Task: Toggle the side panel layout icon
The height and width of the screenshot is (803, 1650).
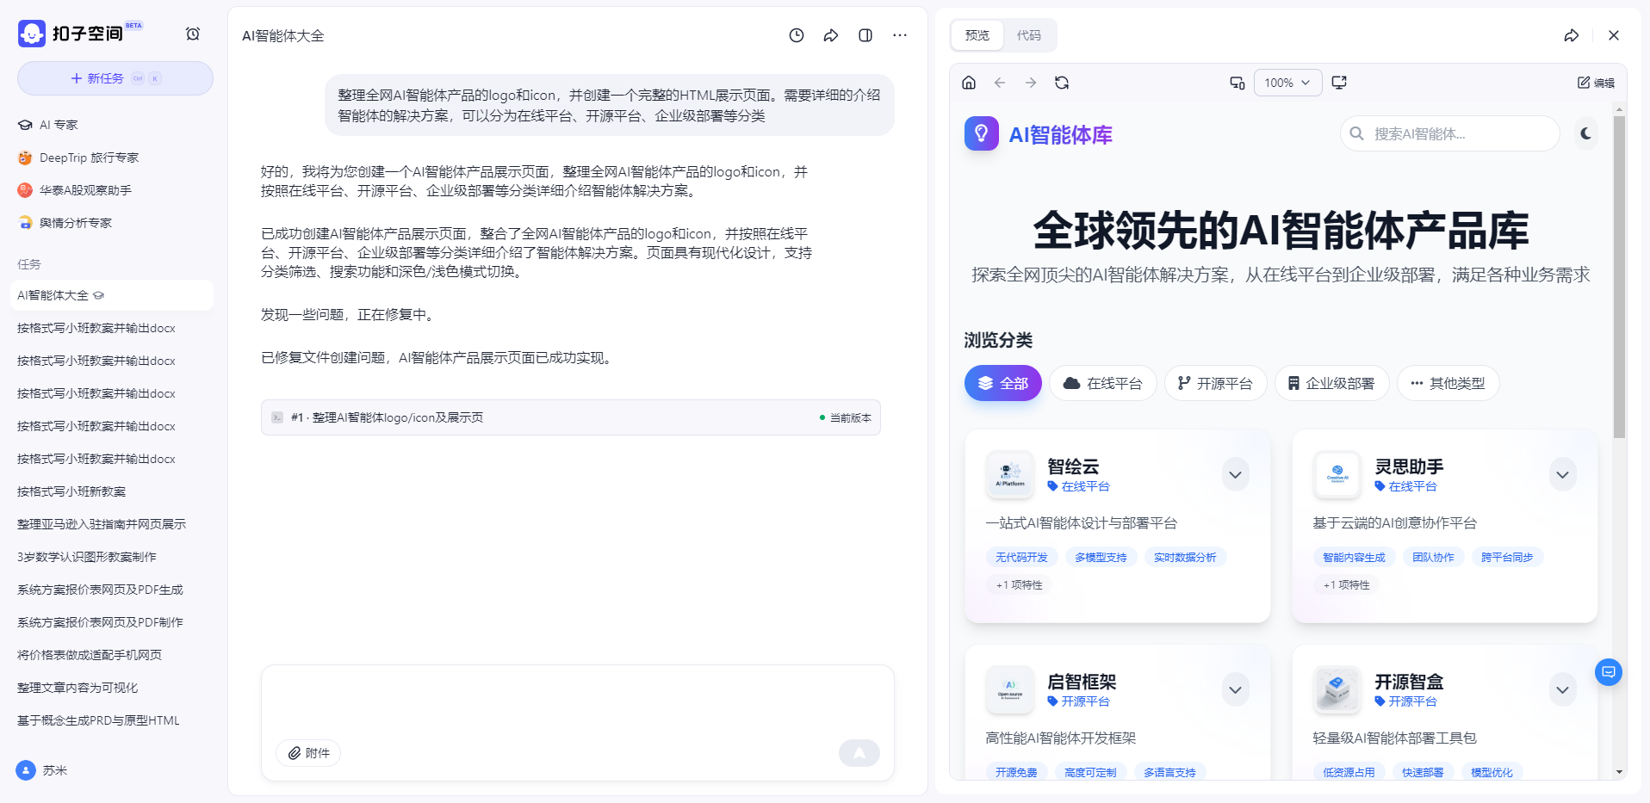Action: tap(865, 35)
